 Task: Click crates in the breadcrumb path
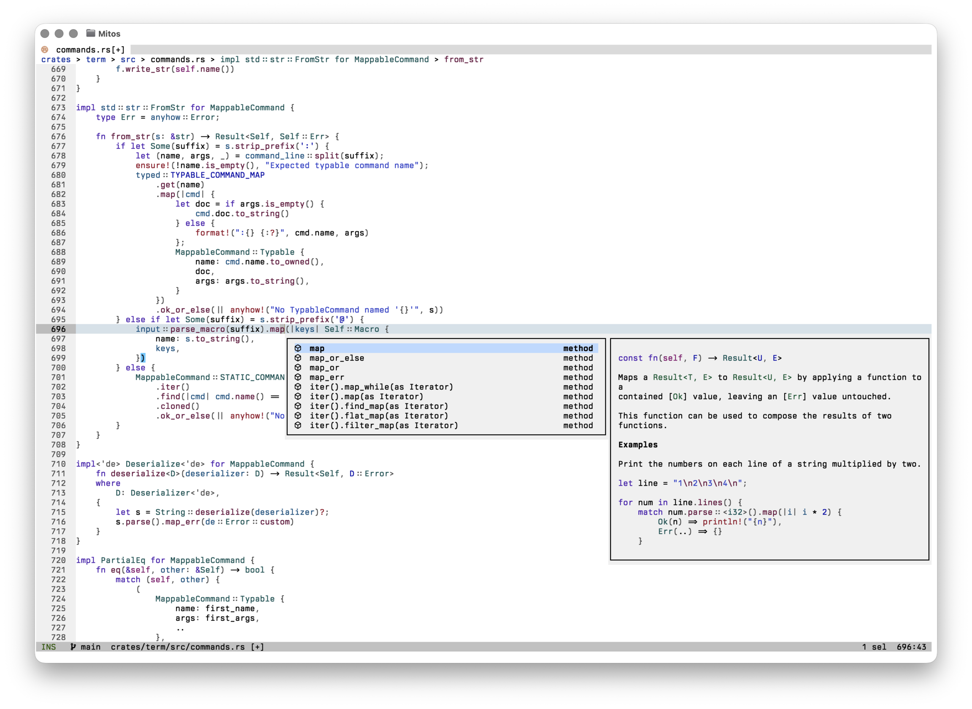[56, 59]
